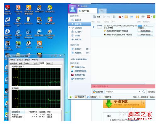Open 选项(O) menu in Task Manager

(x=20, y=60)
